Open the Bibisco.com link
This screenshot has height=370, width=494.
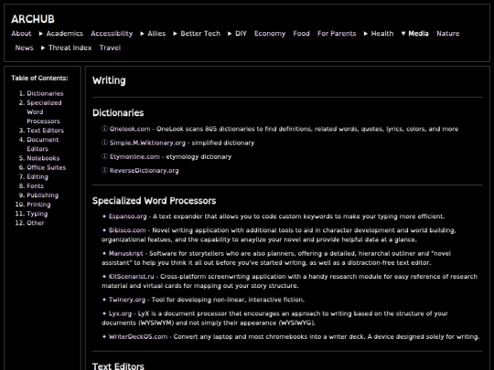click(127, 230)
